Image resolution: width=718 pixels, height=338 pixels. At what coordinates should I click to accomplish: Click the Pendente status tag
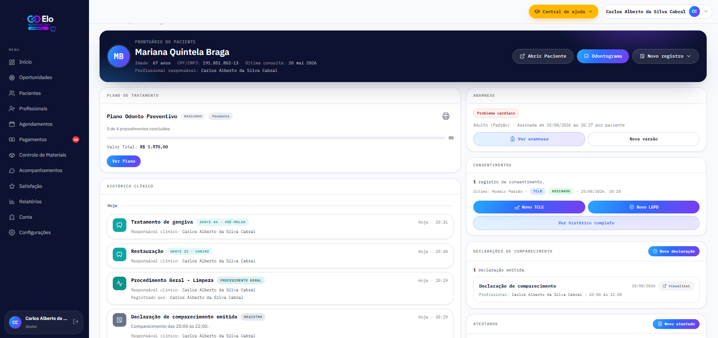tap(221, 116)
